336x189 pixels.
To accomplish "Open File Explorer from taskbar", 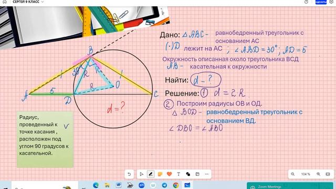I will [107, 185].
